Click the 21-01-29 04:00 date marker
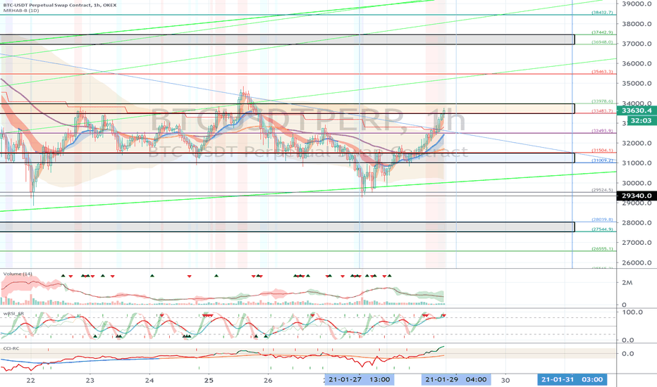The image size is (657, 387). (456, 379)
